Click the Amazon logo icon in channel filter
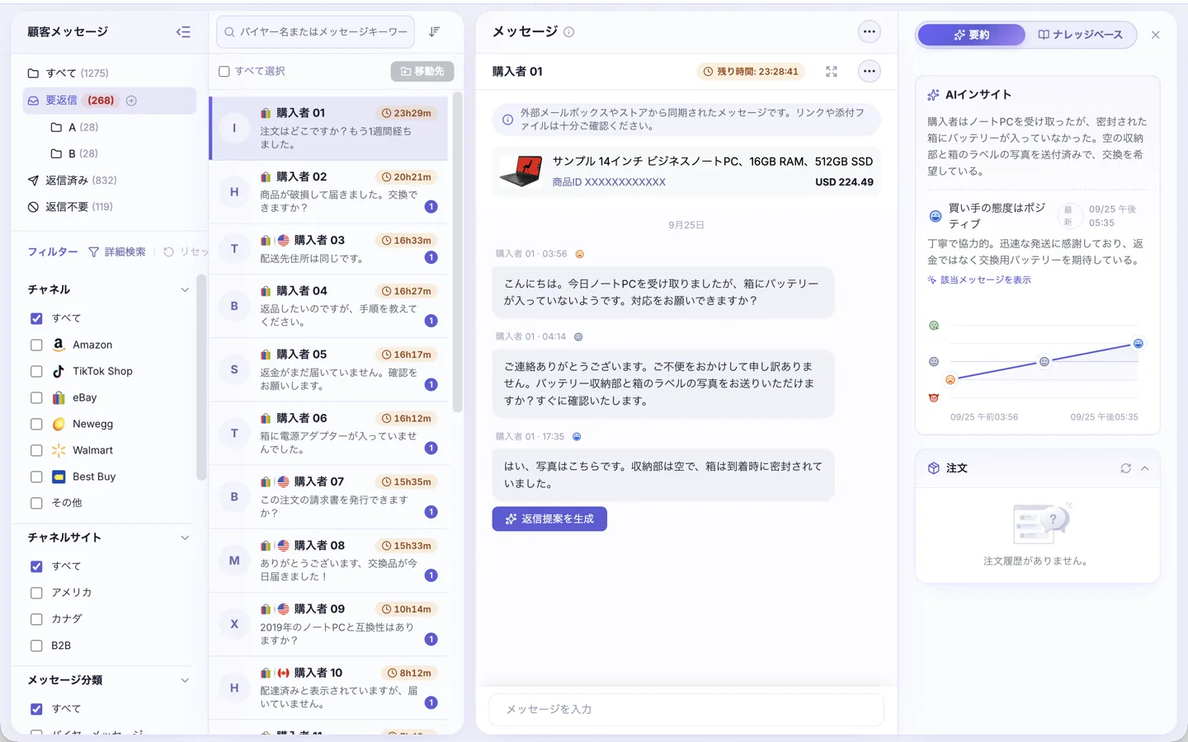This screenshot has height=742, width=1188. (59, 345)
